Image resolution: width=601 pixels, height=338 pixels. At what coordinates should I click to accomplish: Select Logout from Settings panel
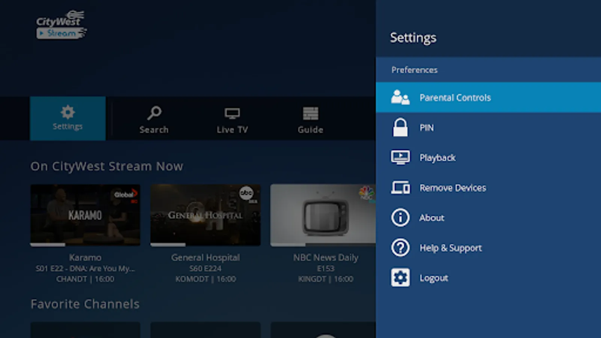coord(488,278)
